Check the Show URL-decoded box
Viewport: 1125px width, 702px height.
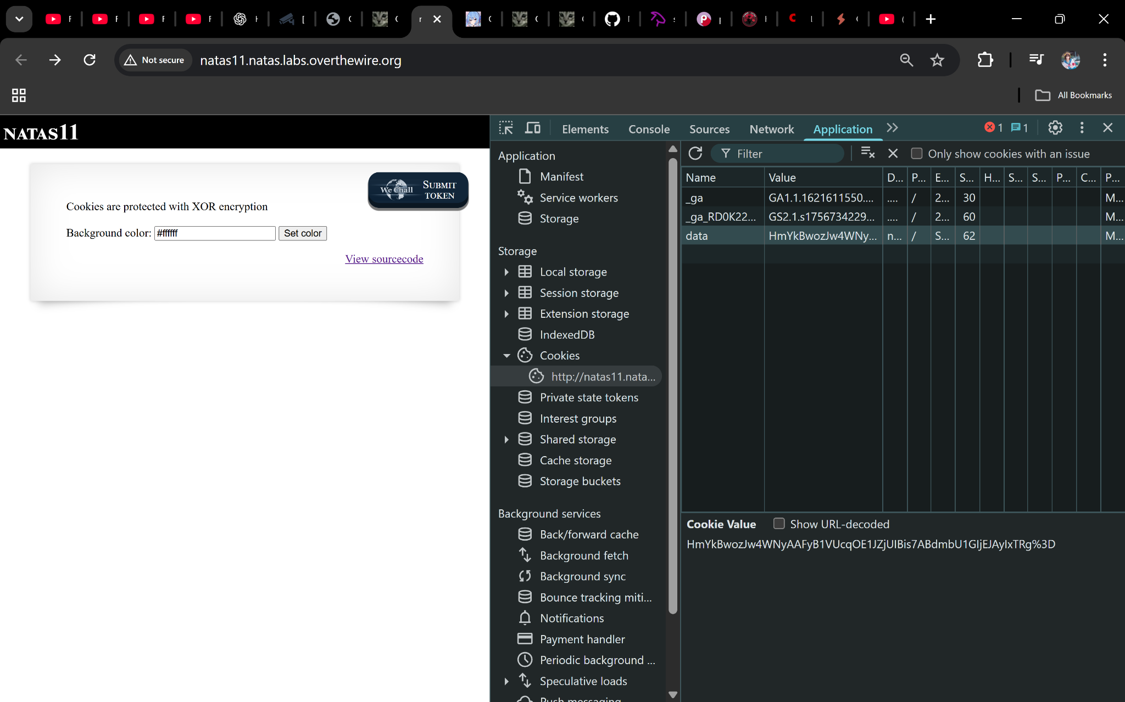(779, 524)
